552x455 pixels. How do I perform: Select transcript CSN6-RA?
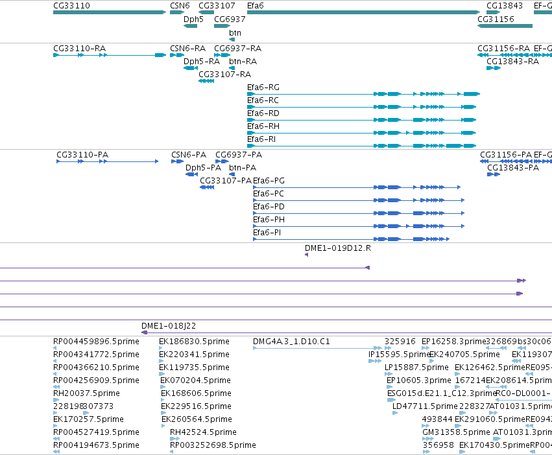click(x=177, y=55)
